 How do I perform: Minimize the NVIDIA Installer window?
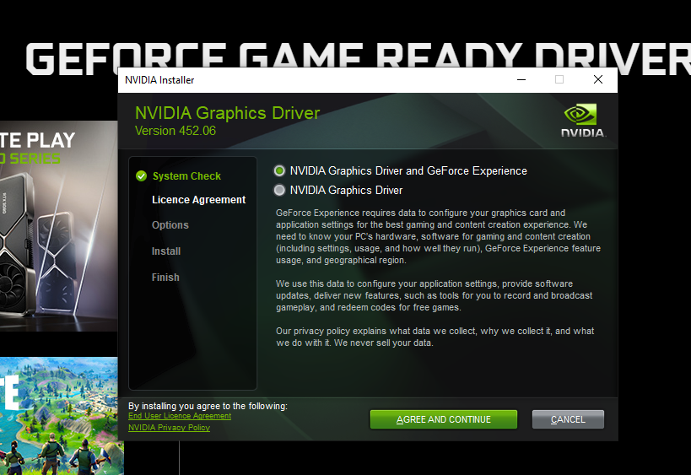point(521,80)
